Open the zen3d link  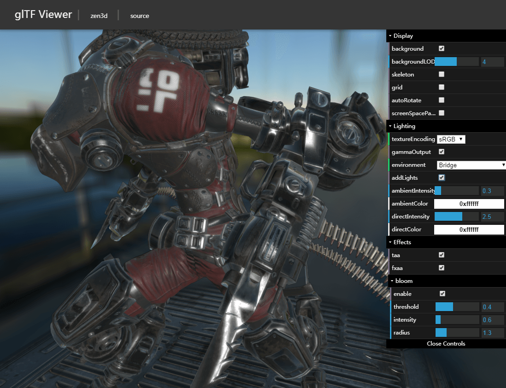click(x=99, y=16)
